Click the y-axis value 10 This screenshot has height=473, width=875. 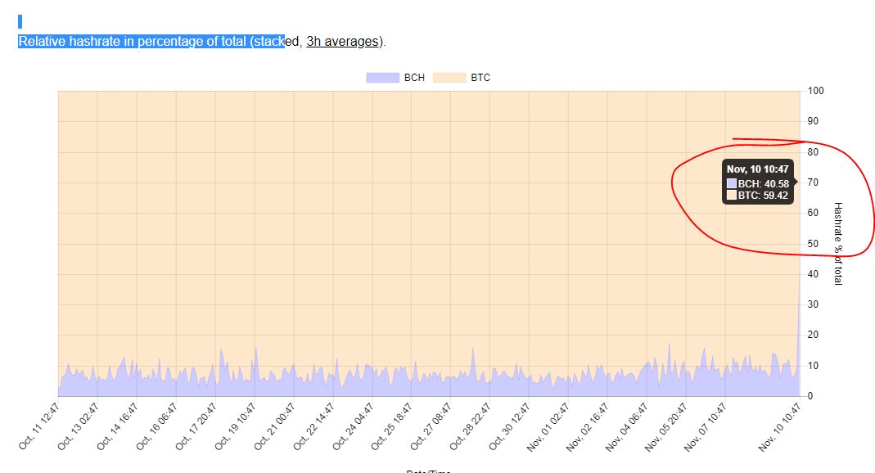(x=813, y=365)
